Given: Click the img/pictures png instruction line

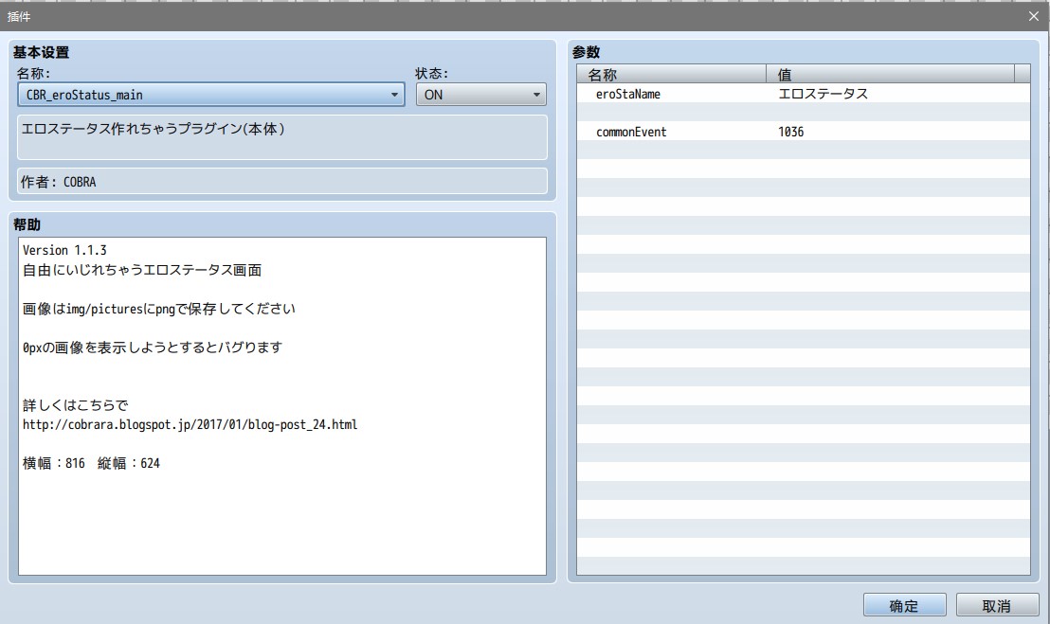Looking at the screenshot, I should pyautogui.click(x=158, y=309).
